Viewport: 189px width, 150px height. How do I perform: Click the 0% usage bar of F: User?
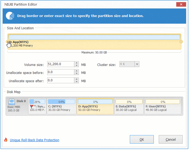tap(163, 102)
